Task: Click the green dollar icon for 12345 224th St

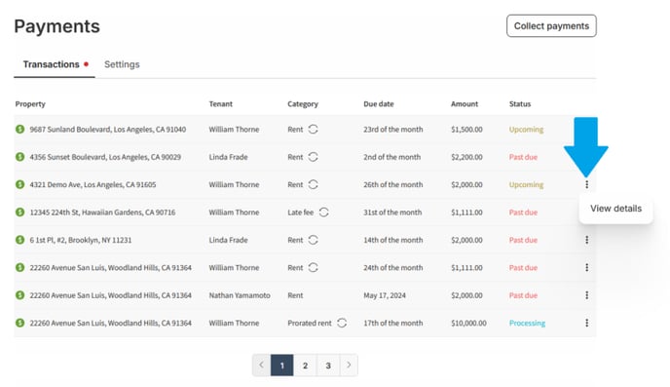Action: [x=19, y=212]
